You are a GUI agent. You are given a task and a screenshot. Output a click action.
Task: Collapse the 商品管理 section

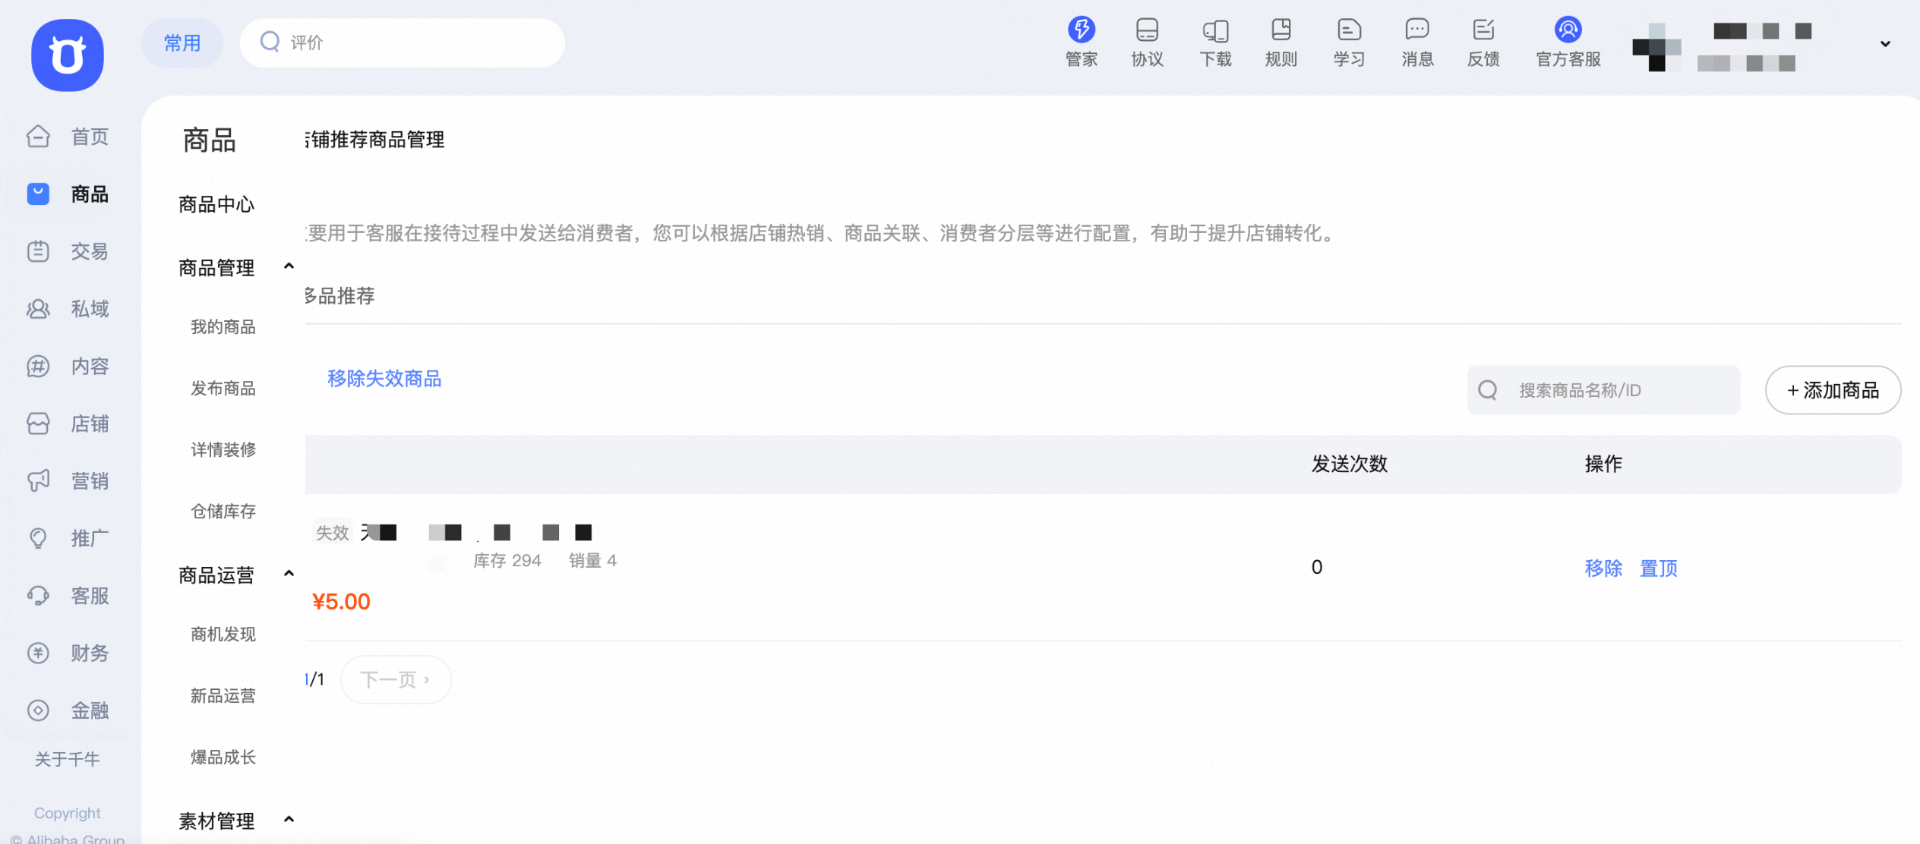tap(289, 266)
